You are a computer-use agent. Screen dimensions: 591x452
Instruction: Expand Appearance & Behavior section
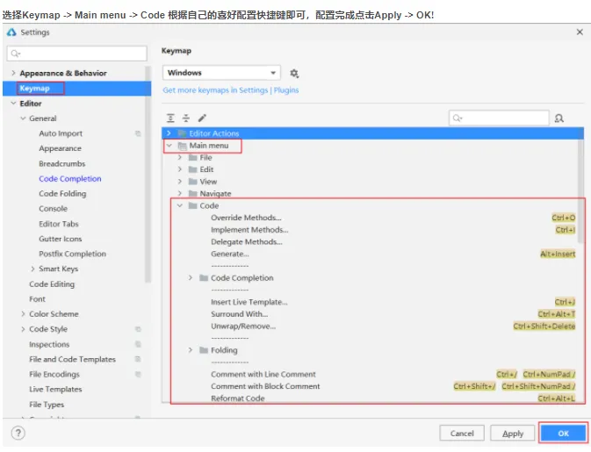[x=13, y=73]
